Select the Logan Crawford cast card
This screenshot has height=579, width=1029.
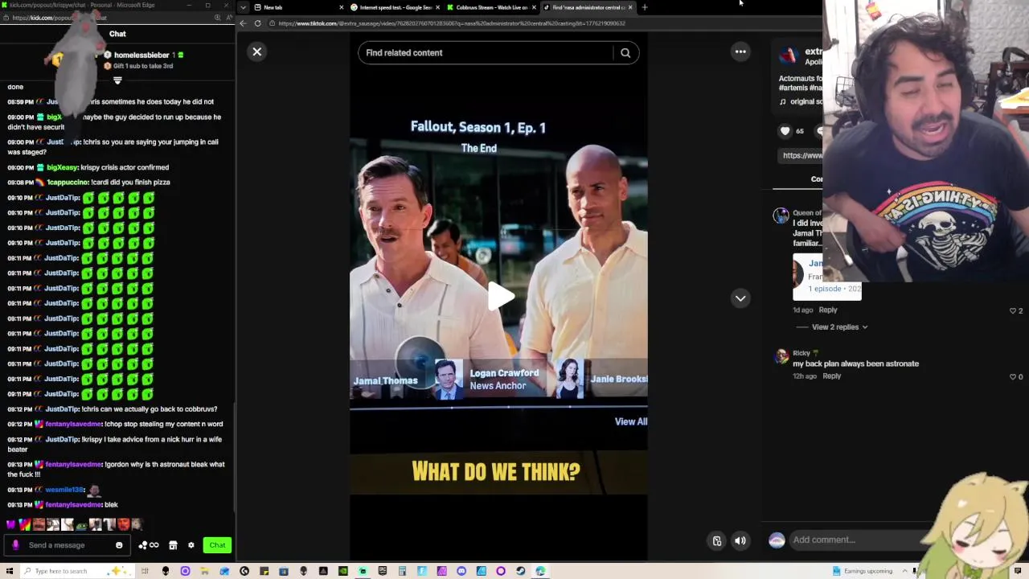(490, 380)
